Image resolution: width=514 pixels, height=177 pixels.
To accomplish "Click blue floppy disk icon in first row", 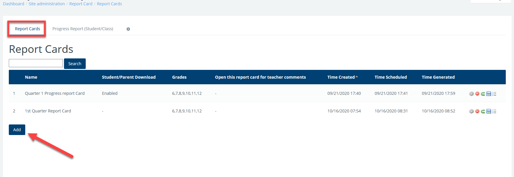I will (489, 94).
